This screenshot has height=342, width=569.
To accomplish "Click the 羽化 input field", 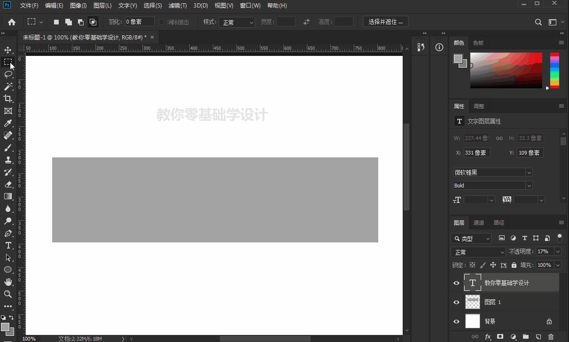I will (x=139, y=21).
